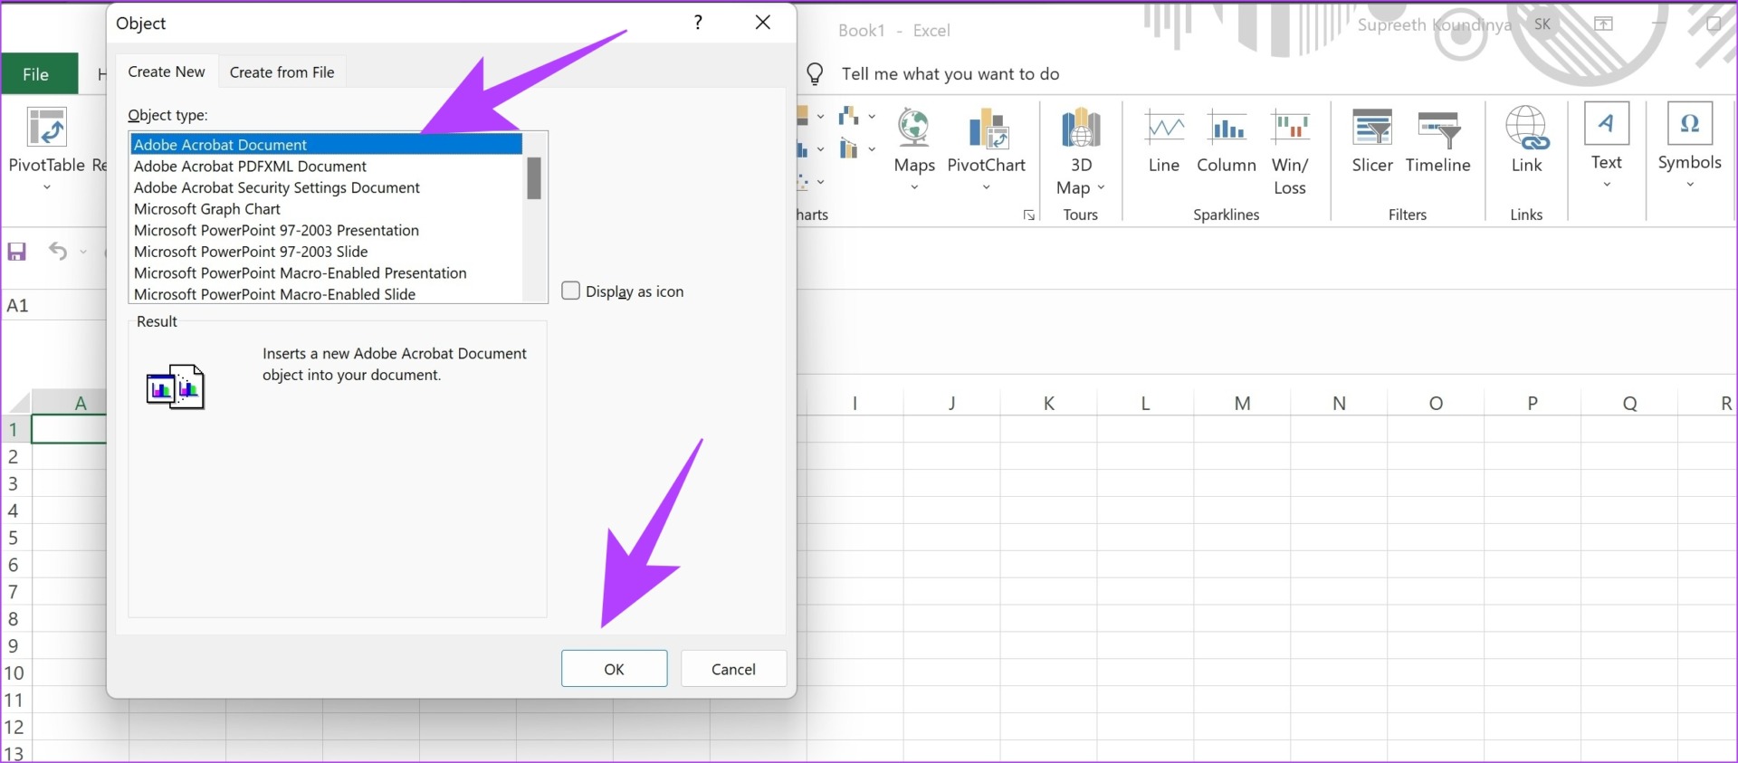Select column P header

(x=1533, y=403)
